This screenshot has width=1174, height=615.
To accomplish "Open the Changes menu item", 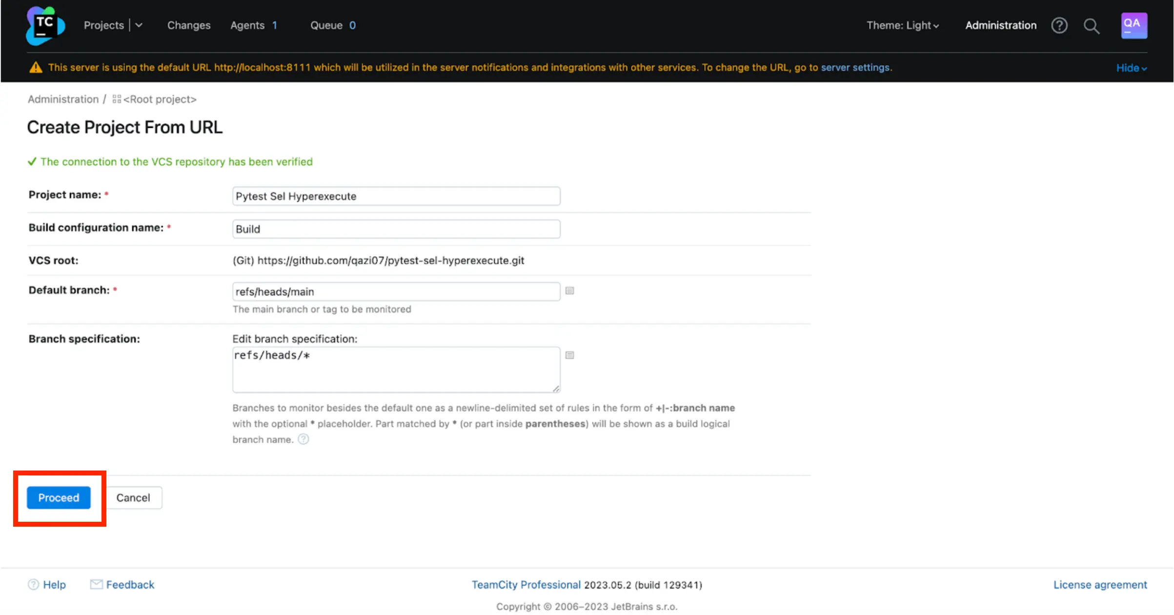I will [189, 25].
